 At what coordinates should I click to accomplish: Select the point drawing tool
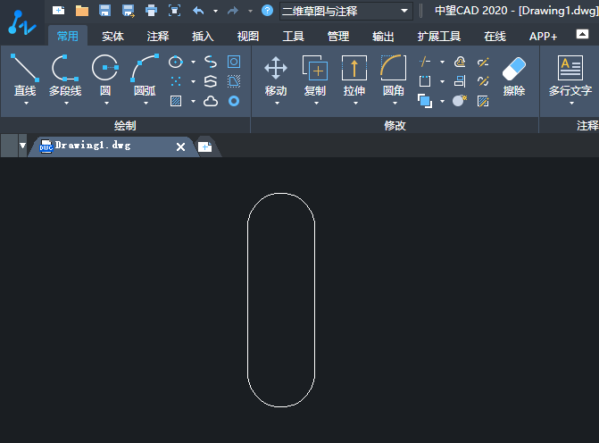click(176, 81)
